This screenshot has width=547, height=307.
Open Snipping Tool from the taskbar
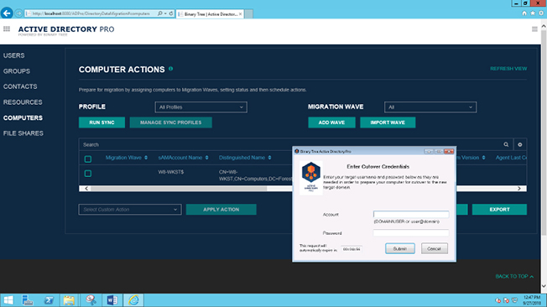point(91,300)
